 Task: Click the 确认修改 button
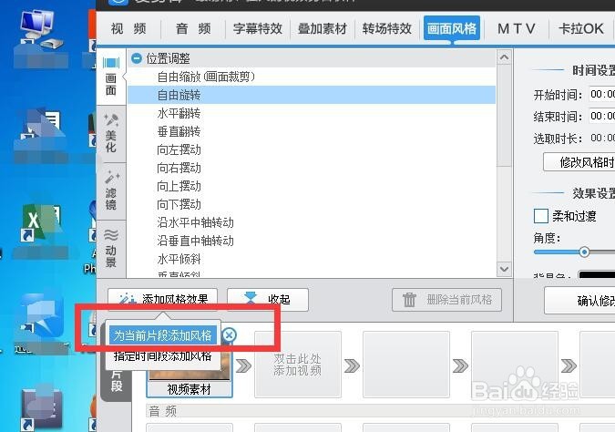coord(580,301)
